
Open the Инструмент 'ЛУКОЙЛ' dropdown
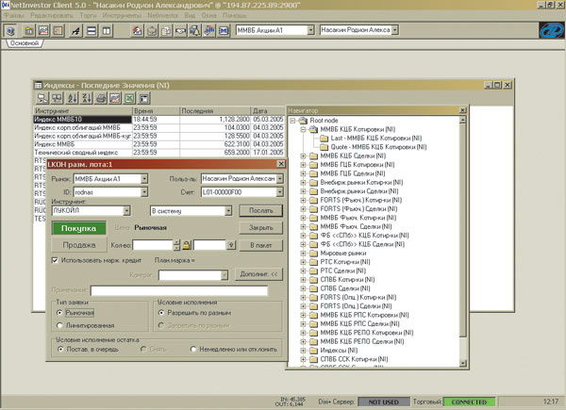point(126,210)
